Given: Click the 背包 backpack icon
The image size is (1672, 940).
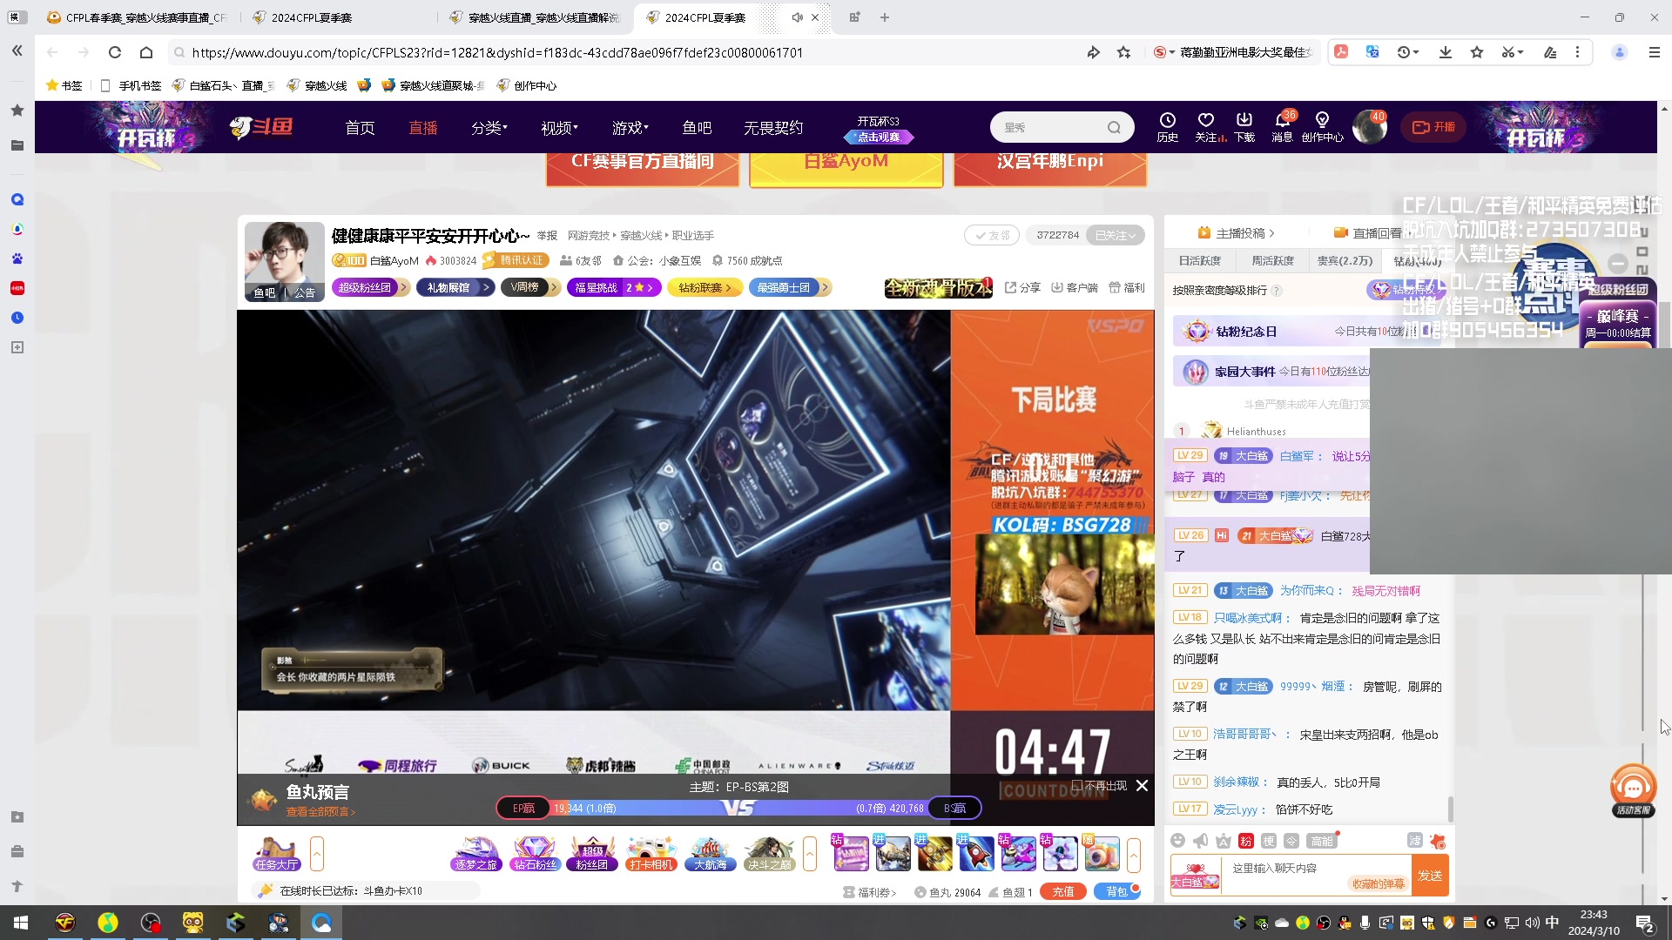Looking at the screenshot, I should [1117, 891].
